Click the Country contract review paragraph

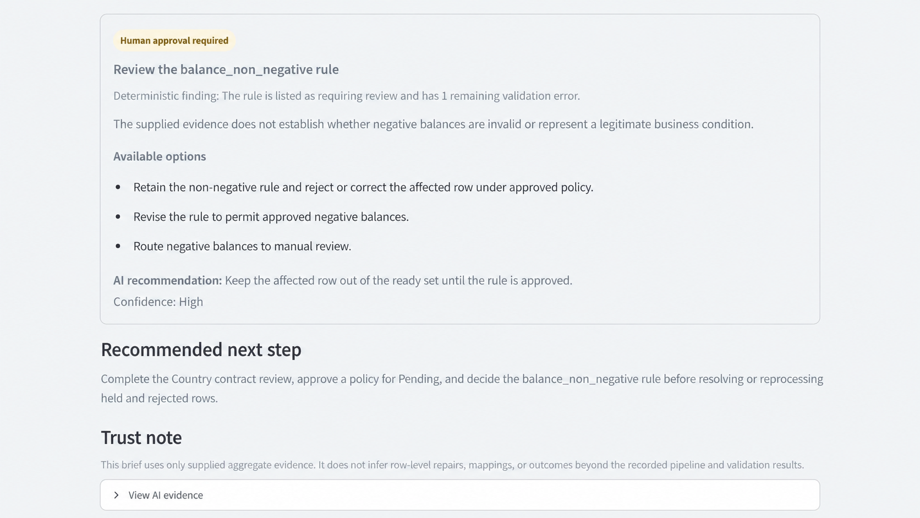[x=462, y=389]
